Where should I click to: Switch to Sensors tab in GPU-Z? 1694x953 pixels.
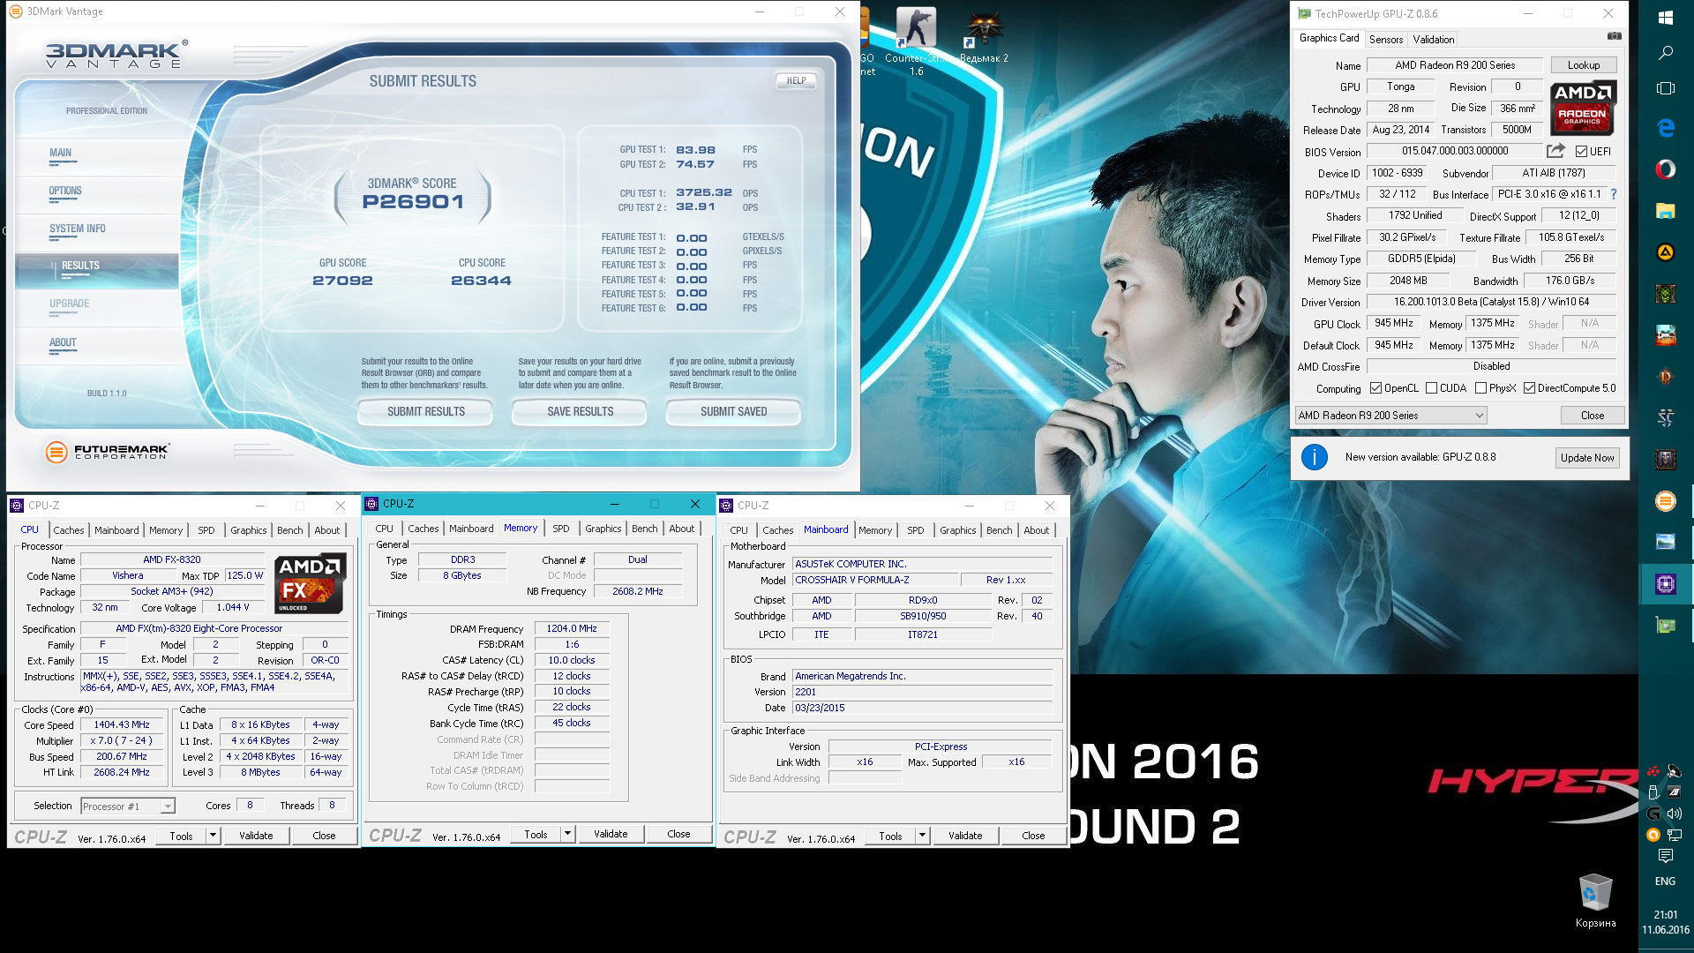click(1386, 40)
